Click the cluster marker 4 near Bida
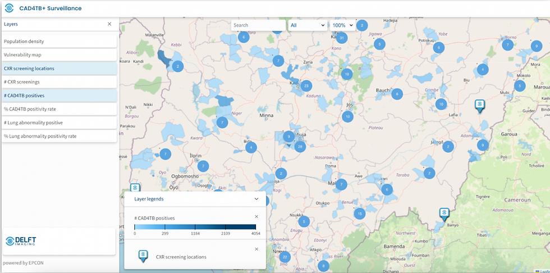This screenshot has width=550, height=273. click(251, 147)
